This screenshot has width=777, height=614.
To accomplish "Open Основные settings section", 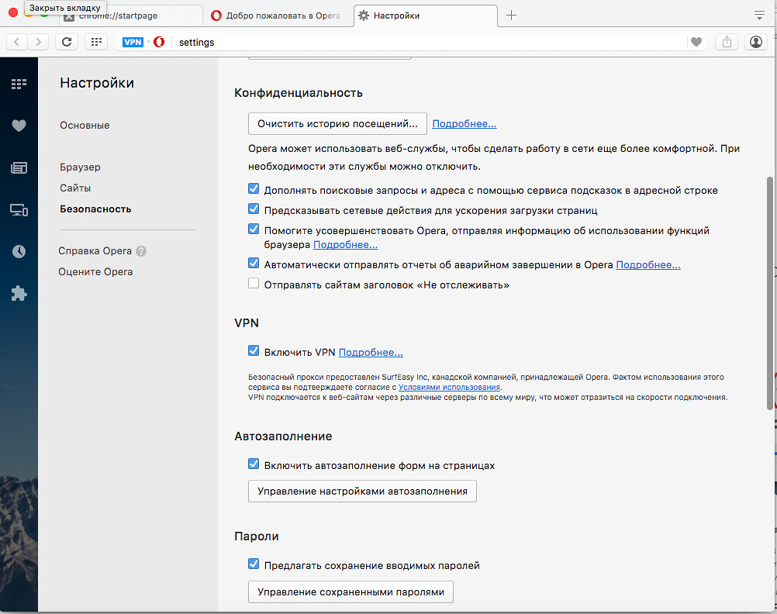I will tap(85, 126).
